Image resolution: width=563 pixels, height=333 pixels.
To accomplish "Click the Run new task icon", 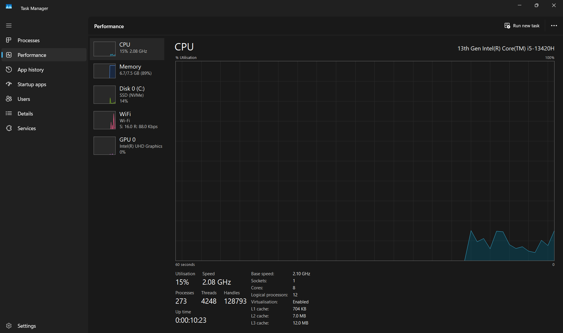I will coord(507,26).
